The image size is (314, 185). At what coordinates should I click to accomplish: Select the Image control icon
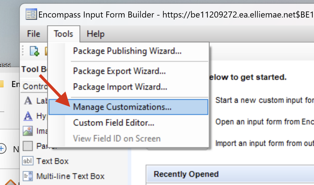[x=28, y=131]
